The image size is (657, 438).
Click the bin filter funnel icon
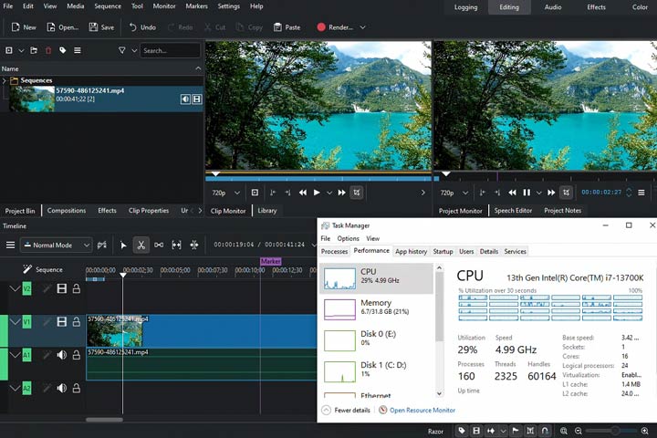click(x=122, y=50)
